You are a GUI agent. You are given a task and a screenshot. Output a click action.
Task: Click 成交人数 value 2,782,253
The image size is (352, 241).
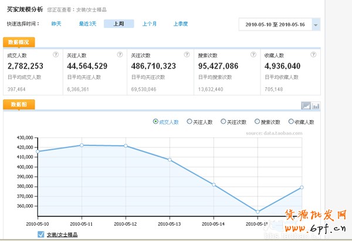pyautogui.click(x=25, y=66)
